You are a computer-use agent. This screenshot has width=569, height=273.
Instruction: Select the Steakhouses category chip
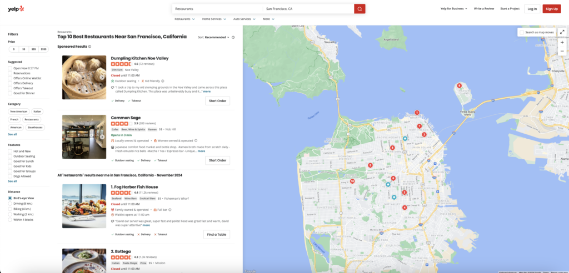35,127
